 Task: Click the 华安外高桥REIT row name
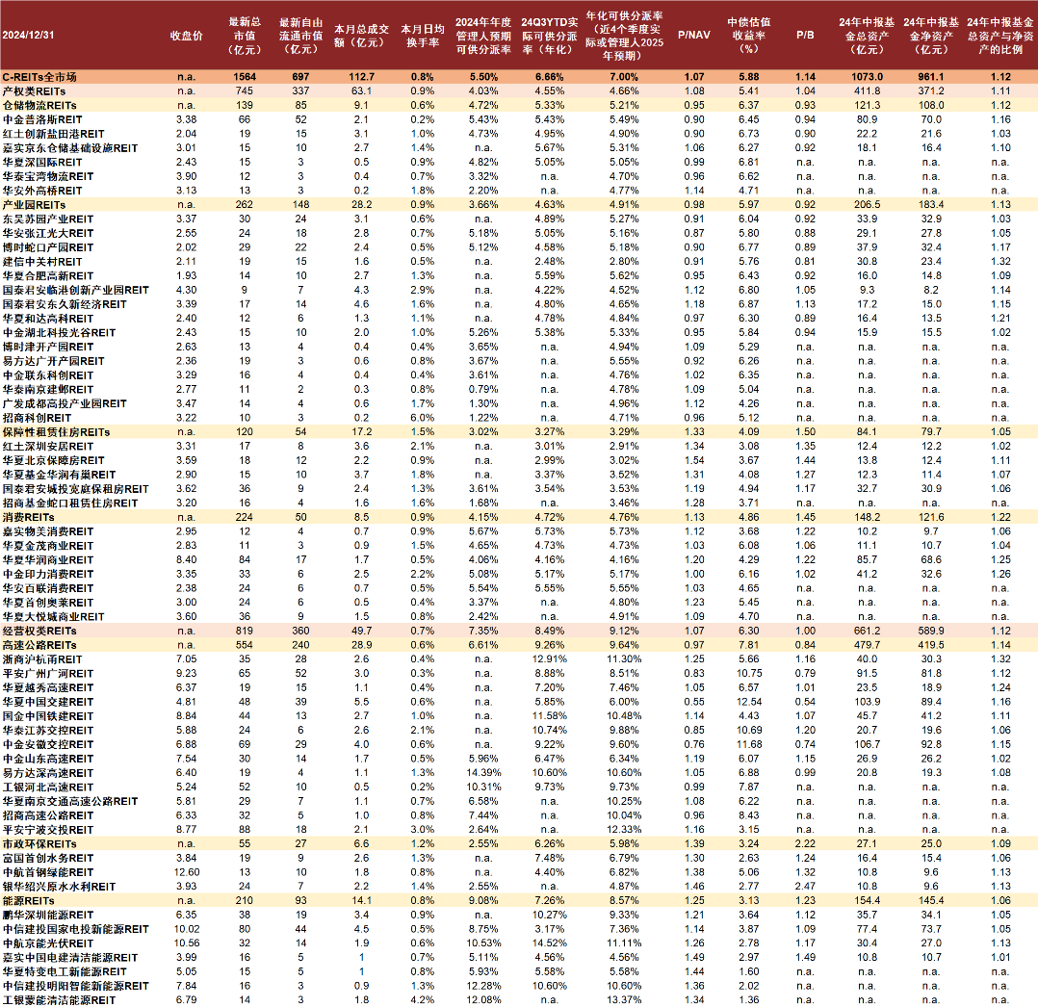[x=42, y=191]
